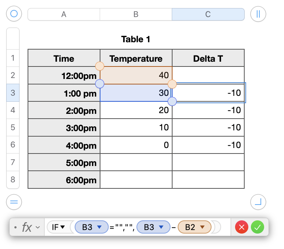Click the fx function icon
This screenshot has height=249, width=284.
pyautogui.click(x=27, y=227)
